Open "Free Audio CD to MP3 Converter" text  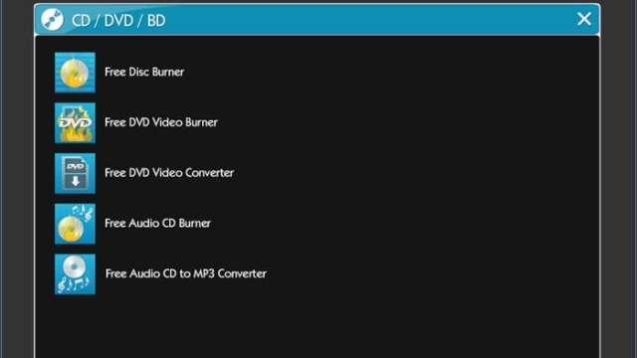[186, 273]
